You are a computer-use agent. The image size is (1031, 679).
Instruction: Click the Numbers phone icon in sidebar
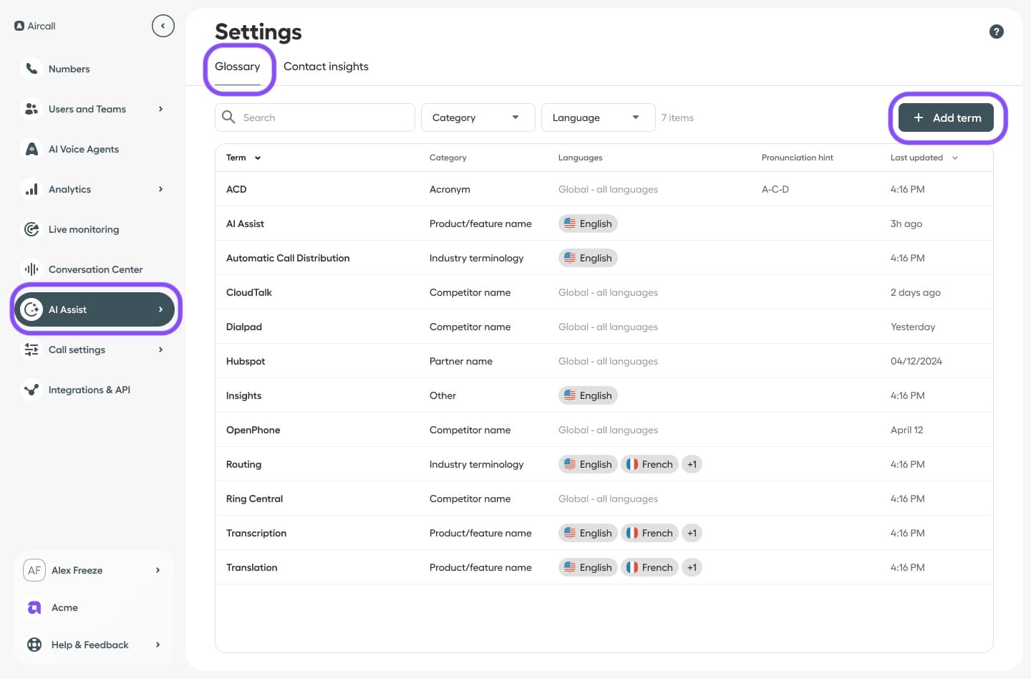coord(32,69)
